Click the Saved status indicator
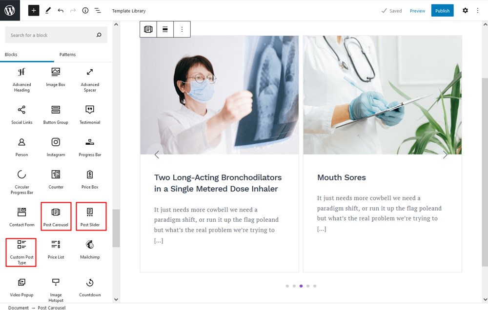Image resolution: width=488 pixels, height=310 pixels. (x=391, y=11)
